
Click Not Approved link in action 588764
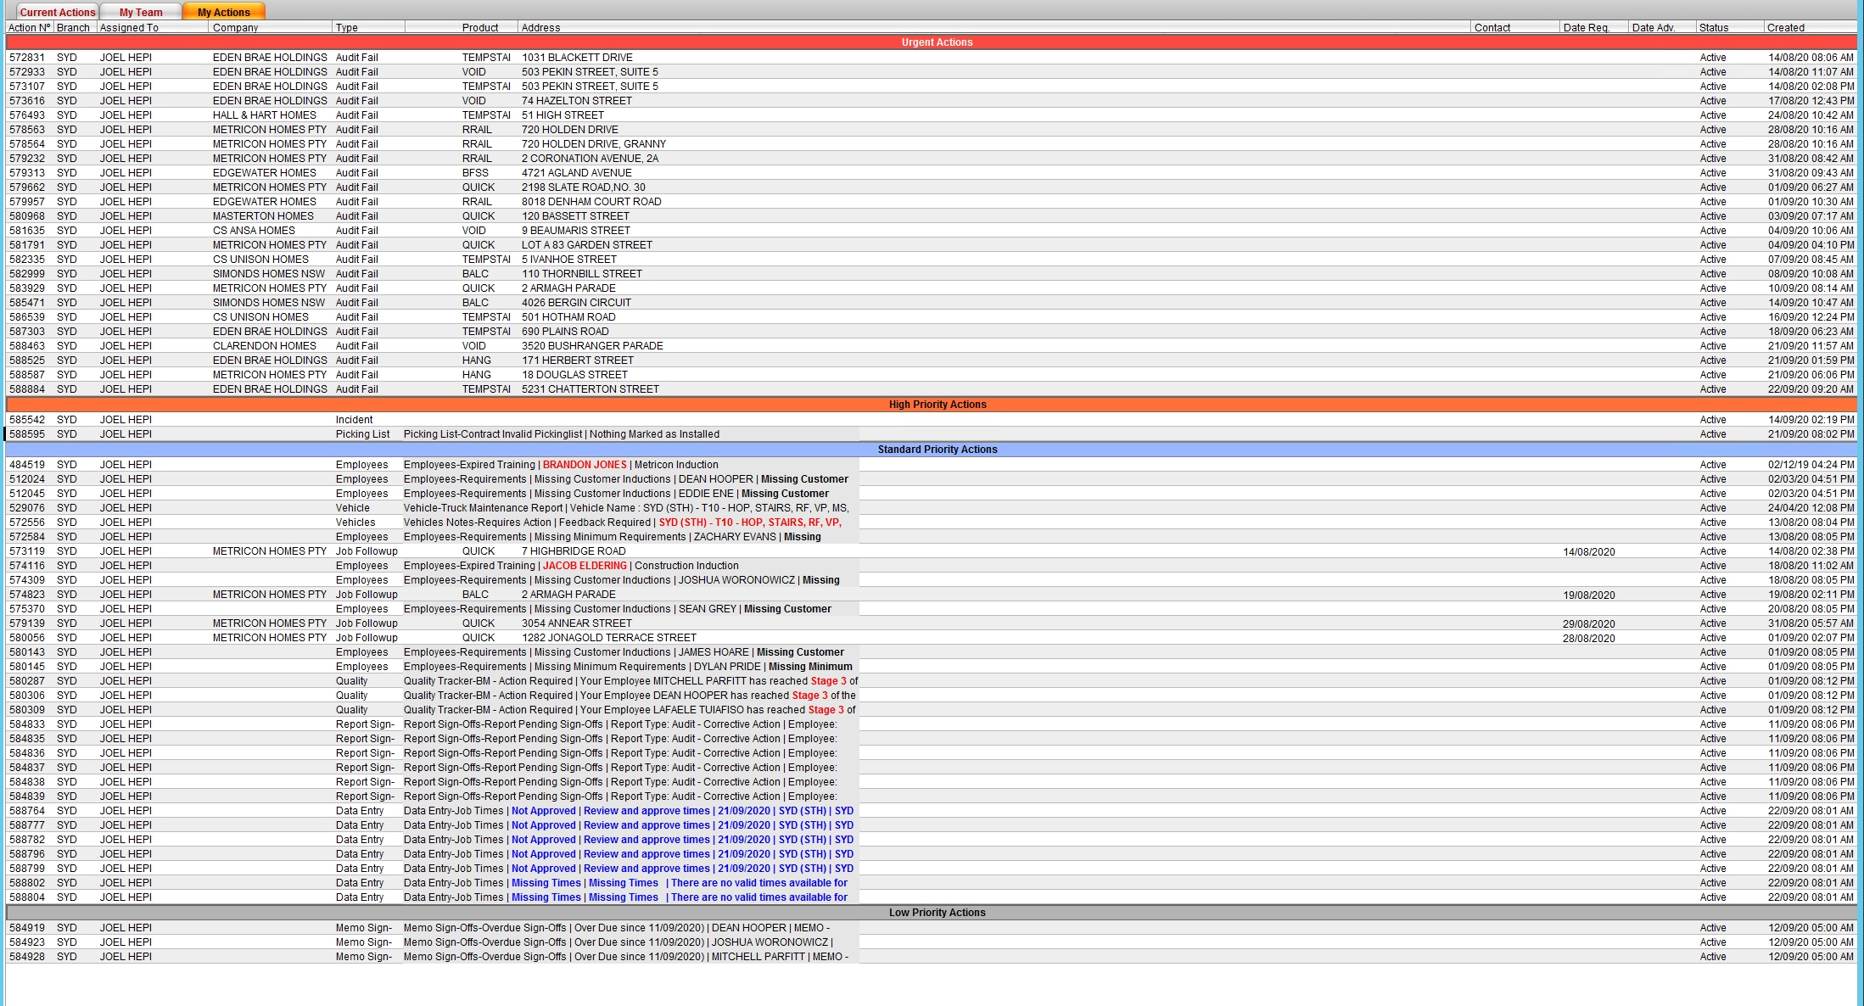pos(543,811)
